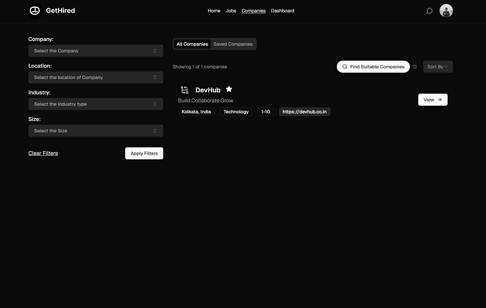Open the Companies nav link

pos(254,11)
